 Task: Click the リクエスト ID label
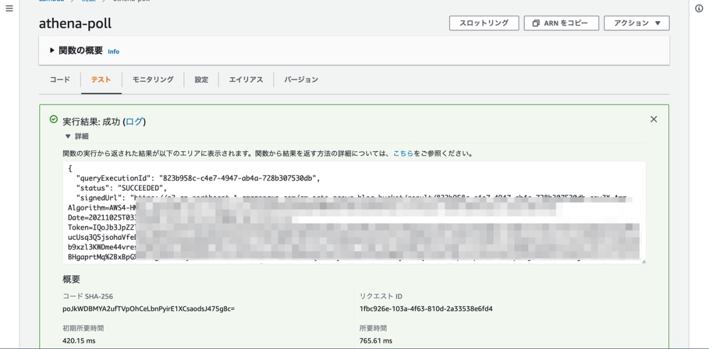point(380,296)
